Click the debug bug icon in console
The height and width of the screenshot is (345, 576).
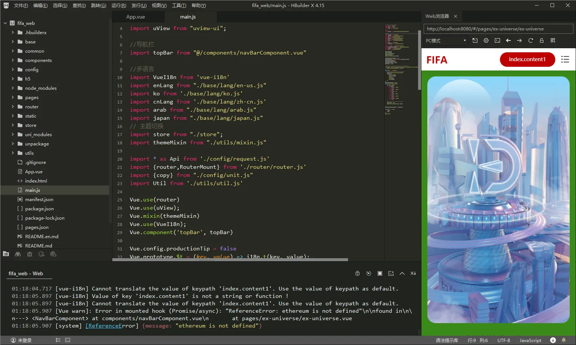[x=357, y=273]
